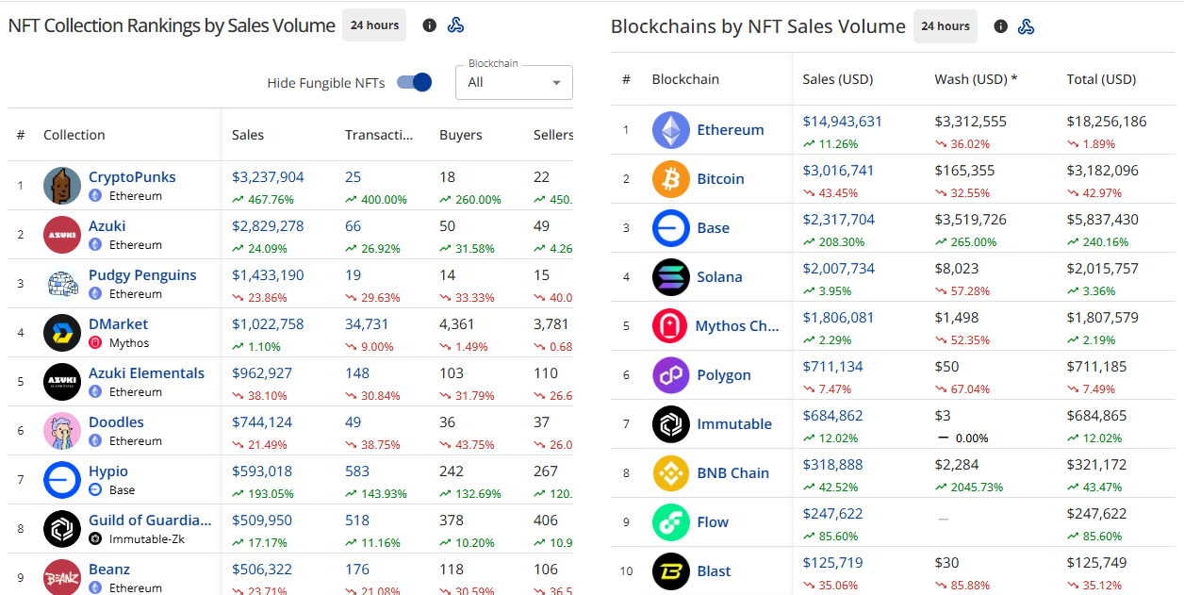Toggle the Hide Fungible NFTs switch
Screen dimensions: 1184x595
[x=413, y=82]
